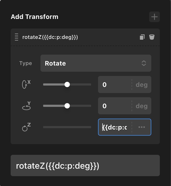Open the three-dots menu in the Z field
Image resolution: width=171 pixels, height=186 pixels.
(x=142, y=127)
